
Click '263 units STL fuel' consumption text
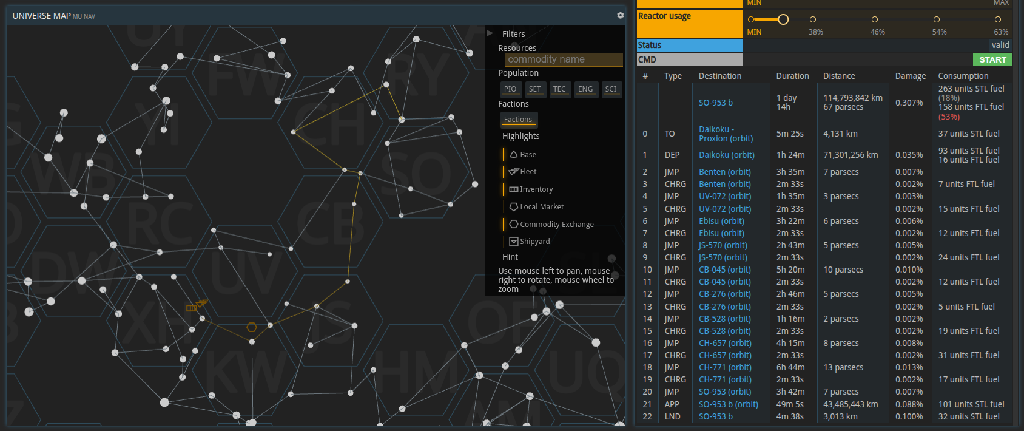point(971,89)
